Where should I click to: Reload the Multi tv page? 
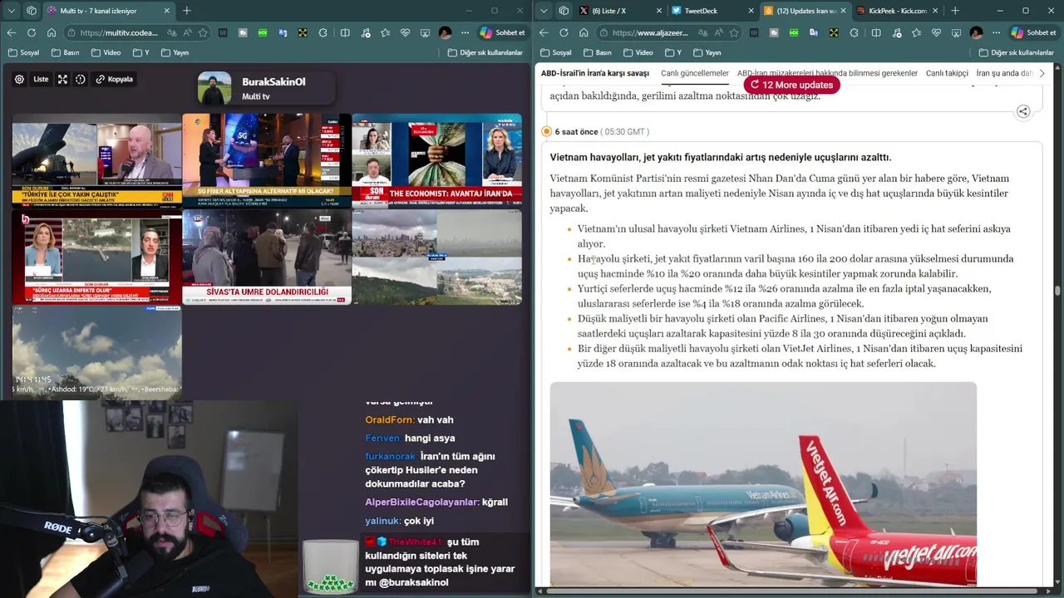pyautogui.click(x=32, y=32)
